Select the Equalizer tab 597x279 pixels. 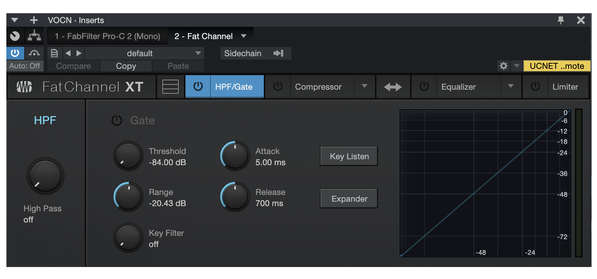click(469, 87)
